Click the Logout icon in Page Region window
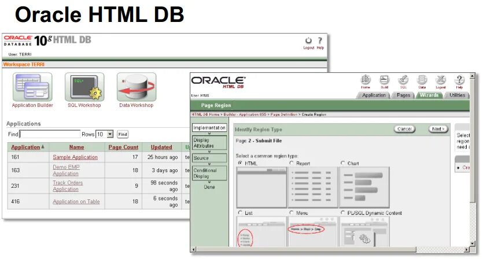Screen dimensions: 483x260 (441, 80)
